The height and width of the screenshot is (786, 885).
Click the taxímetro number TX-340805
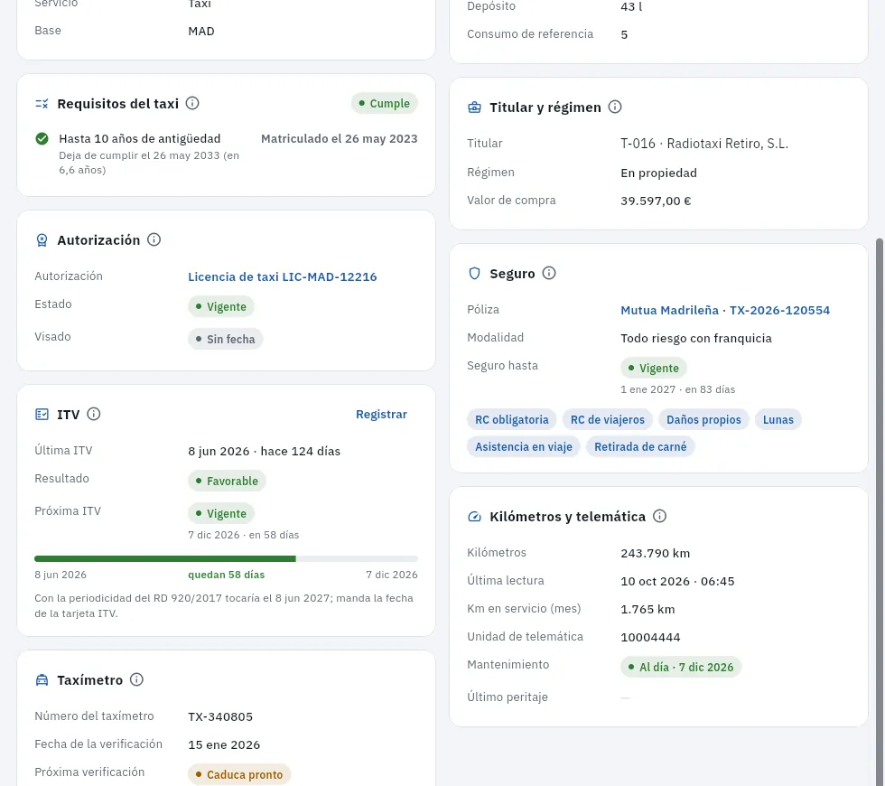click(x=220, y=716)
